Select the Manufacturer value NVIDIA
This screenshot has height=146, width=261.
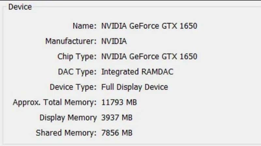114,41
